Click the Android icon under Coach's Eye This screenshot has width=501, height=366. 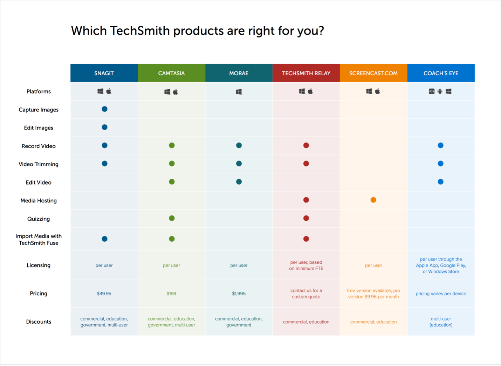(x=440, y=91)
